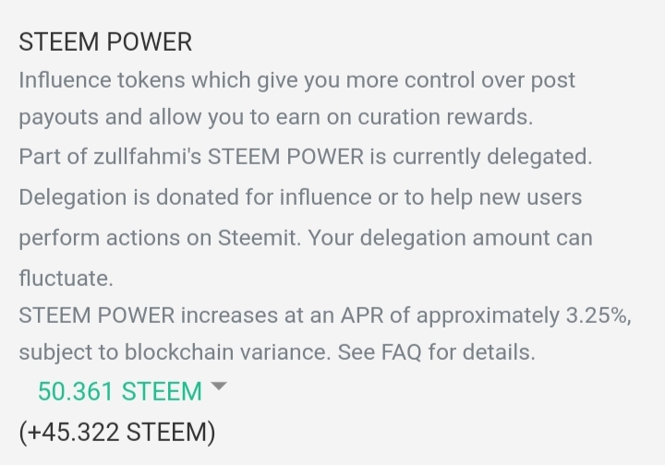Click 'STEEM POWER increases at an APR'
Viewport: 665px width, 465px height.
pyautogui.click(x=198, y=314)
